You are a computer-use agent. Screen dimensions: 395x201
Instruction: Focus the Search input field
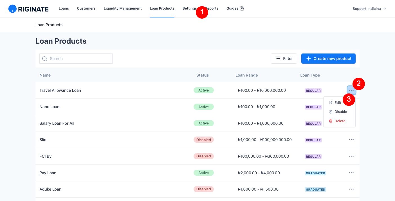76,59
